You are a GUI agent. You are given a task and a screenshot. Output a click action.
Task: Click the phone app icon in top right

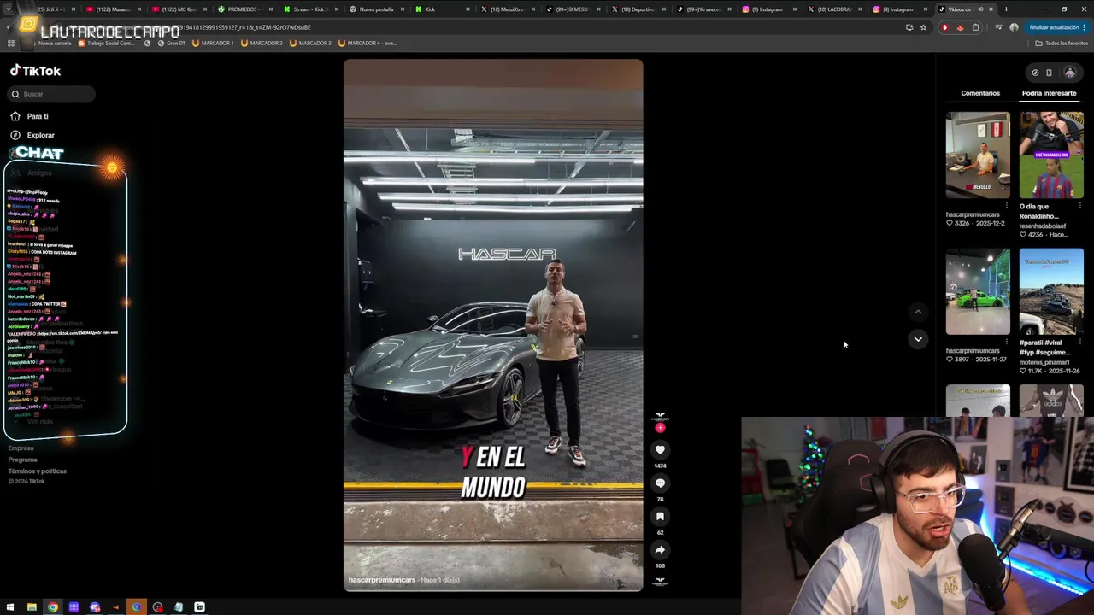point(1049,73)
